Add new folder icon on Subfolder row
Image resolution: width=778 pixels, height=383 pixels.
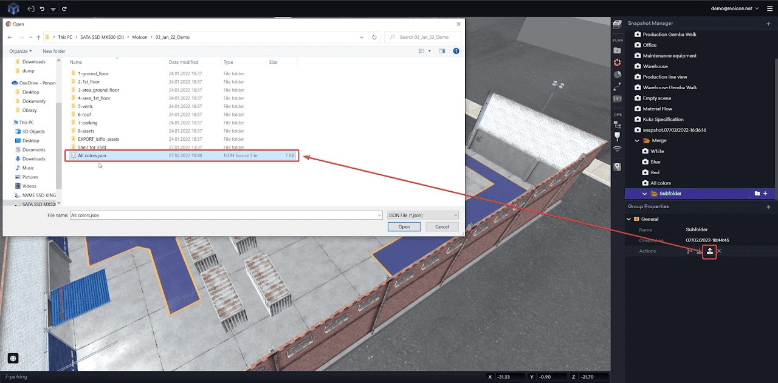point(757,194)
